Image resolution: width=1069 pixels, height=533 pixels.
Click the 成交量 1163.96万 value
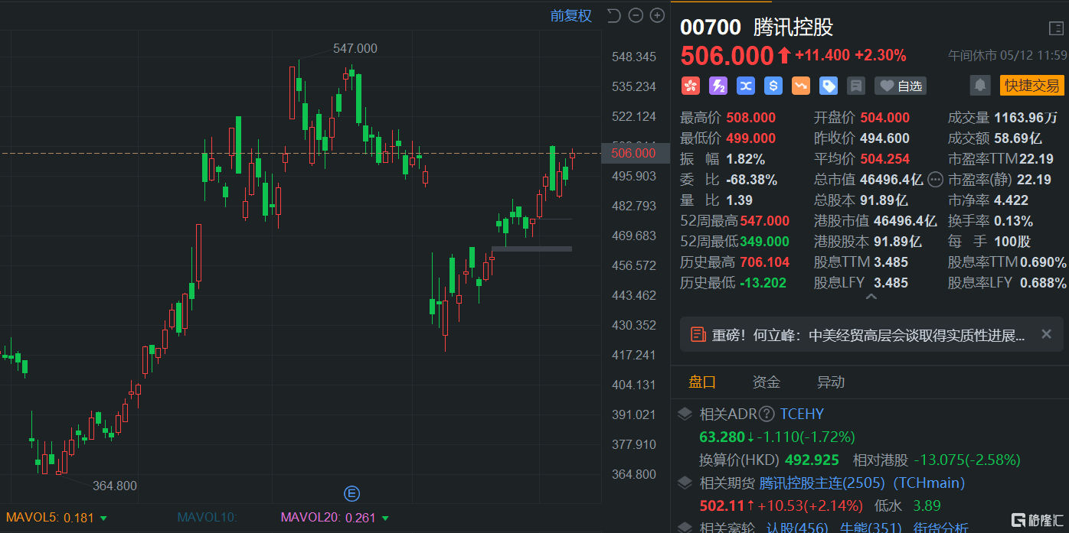coord(1026,118)
